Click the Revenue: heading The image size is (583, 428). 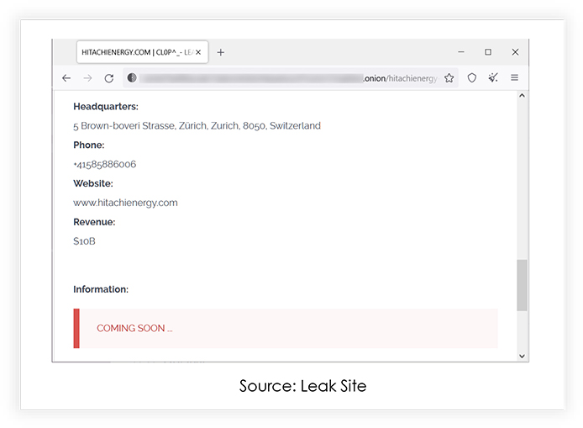coord(94,222)
